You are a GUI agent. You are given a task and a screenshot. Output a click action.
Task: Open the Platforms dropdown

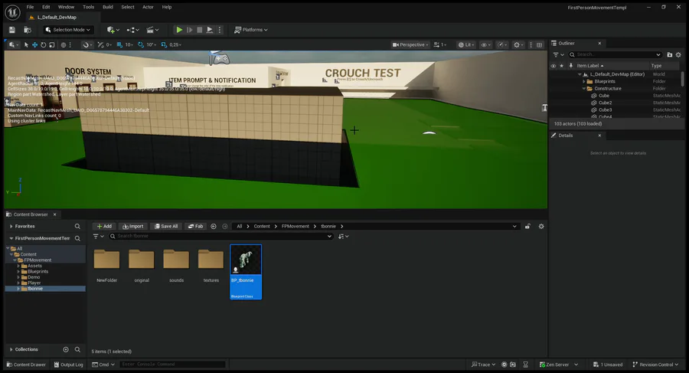point(251,30)
